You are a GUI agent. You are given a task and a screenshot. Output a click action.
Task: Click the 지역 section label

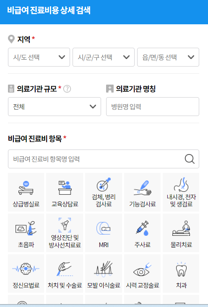24,39
